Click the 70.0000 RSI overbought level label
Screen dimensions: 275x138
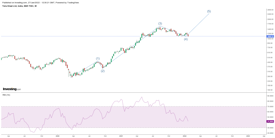tap(270, 107)
